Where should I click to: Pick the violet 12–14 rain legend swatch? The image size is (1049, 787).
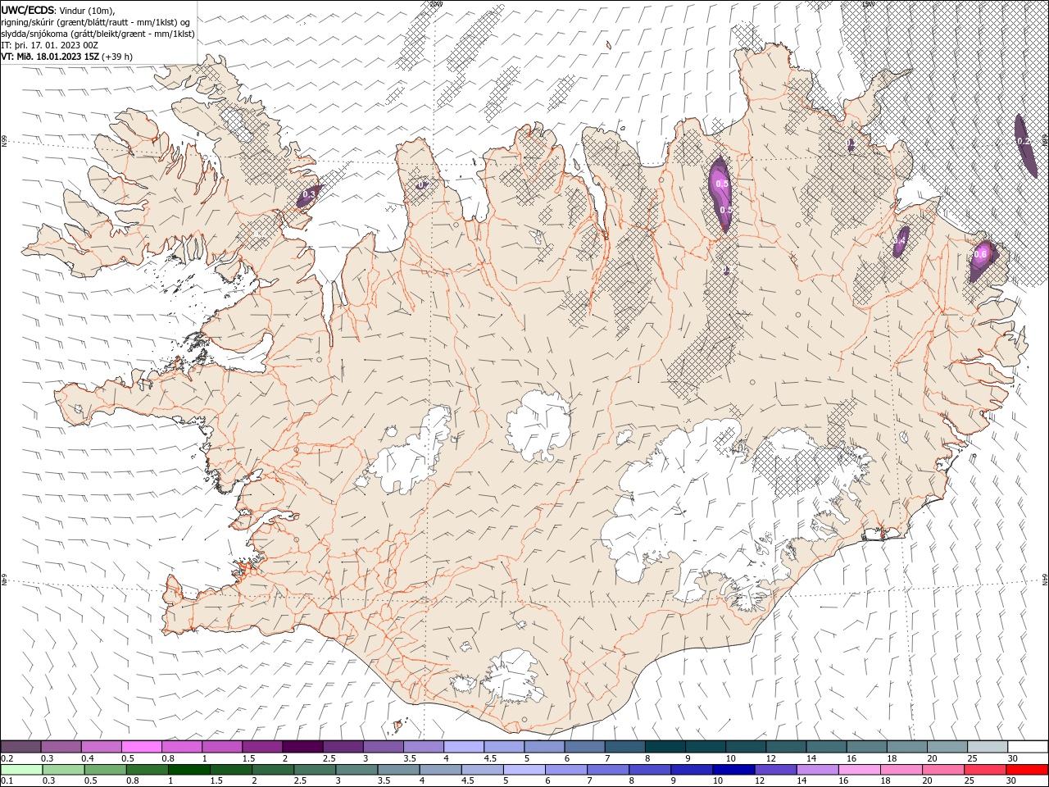[x=774, y=770]
